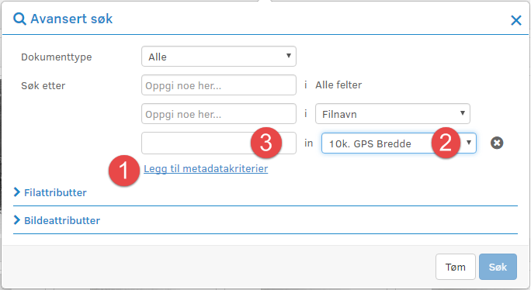
Task: Click the Alle felter text
Action: [x=338, y=85]
